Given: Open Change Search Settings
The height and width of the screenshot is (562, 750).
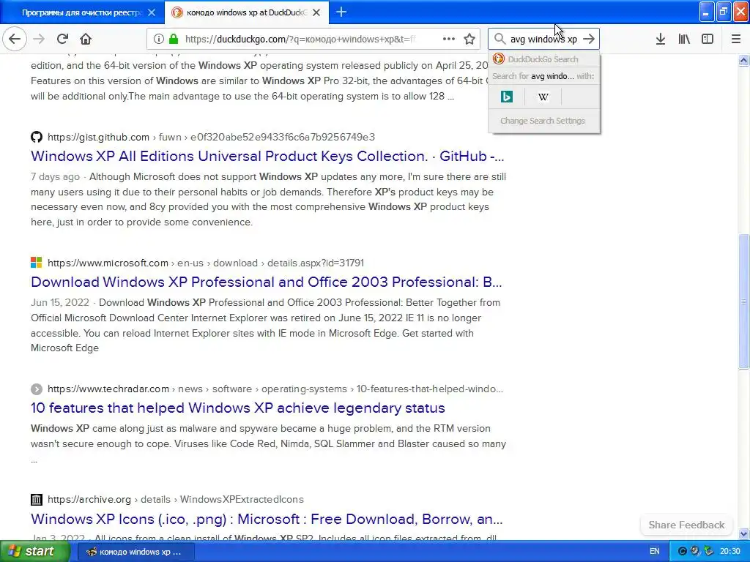Looking at the screenshot, I should (x=543, y=121).
